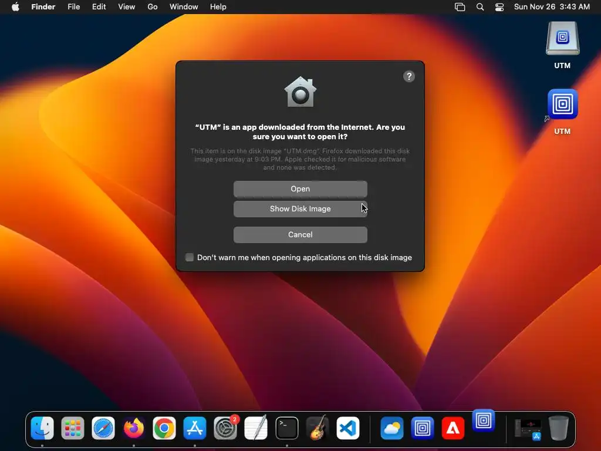Open TextEdit from the Dock

pyautogui.click(x=256, y=428)
